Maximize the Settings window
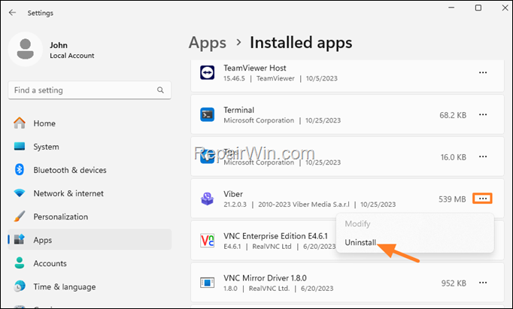Screen dimensions: 513x309 tap(478, 8)
